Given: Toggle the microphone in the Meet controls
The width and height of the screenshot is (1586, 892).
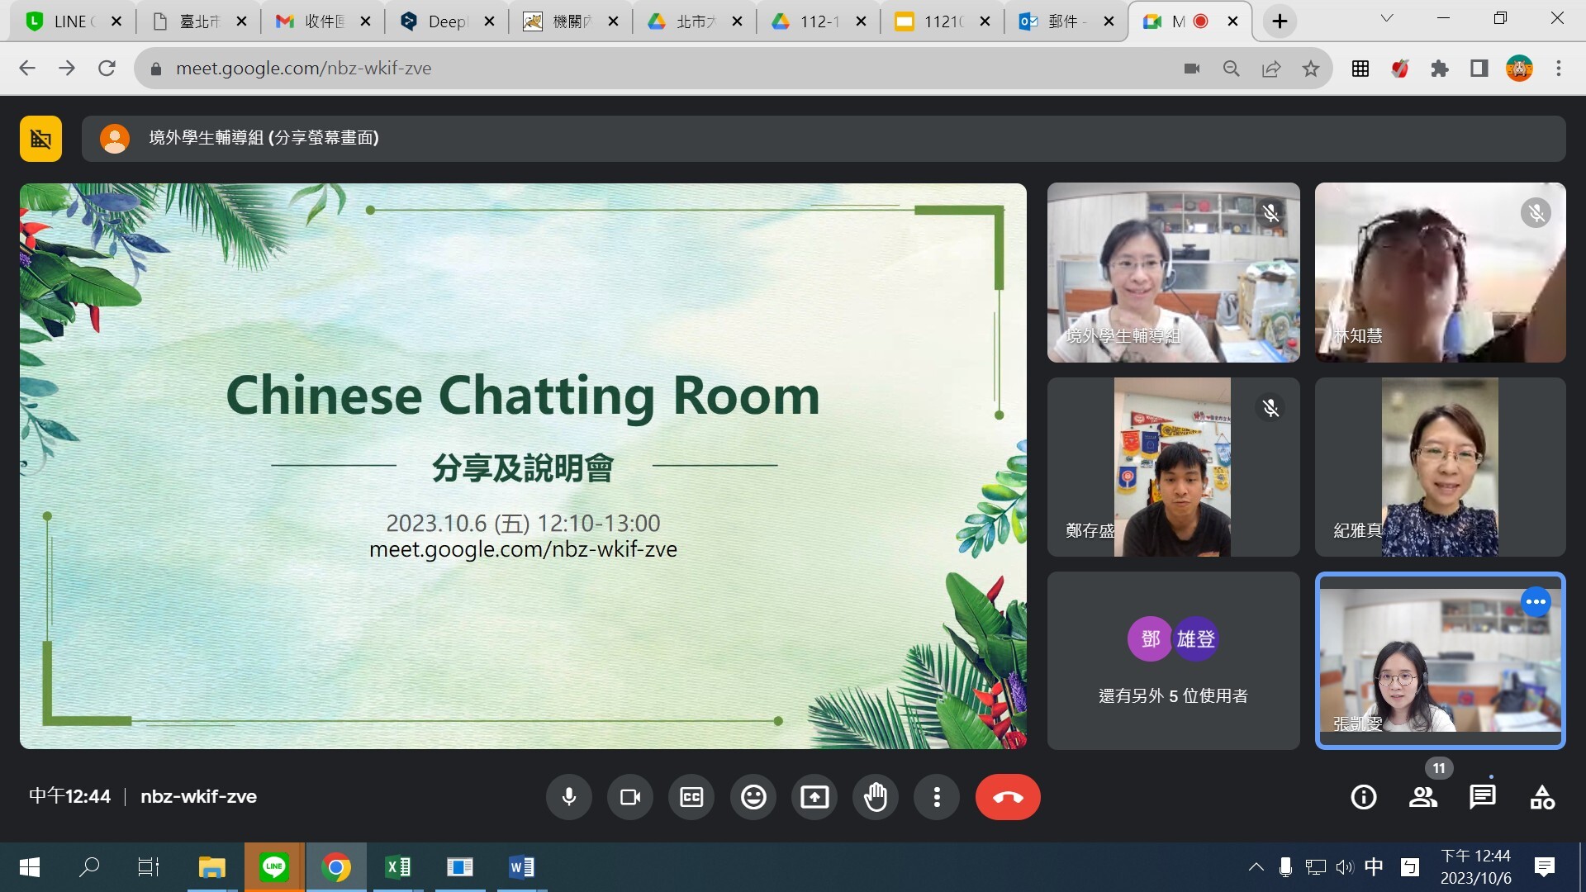Looking at the screenshot, I should click(568, 797).
